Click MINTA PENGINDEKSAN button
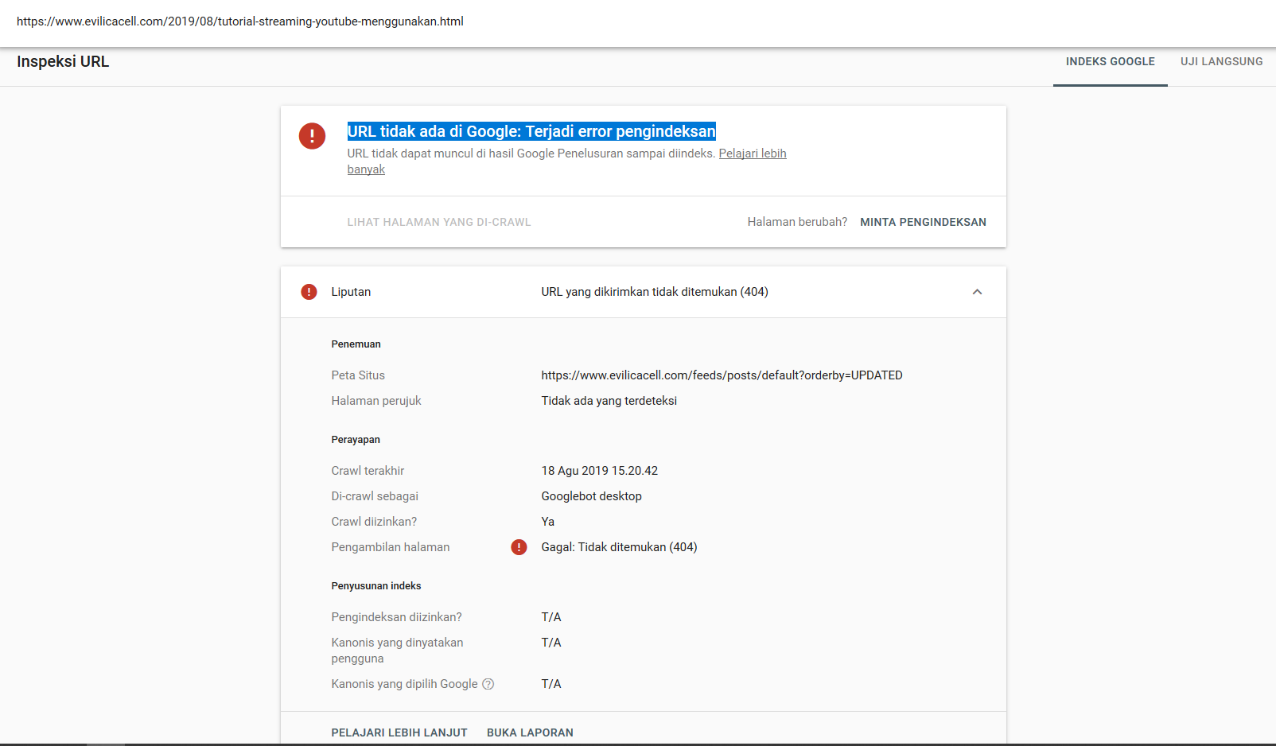Screen dimensions: 1276x746 pos(923,222)
